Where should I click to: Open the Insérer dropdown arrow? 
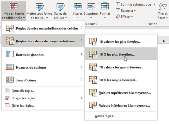coord(77,18)
